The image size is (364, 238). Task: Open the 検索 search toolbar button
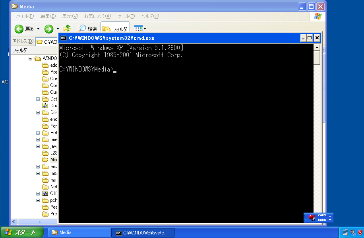coord(88,29)
